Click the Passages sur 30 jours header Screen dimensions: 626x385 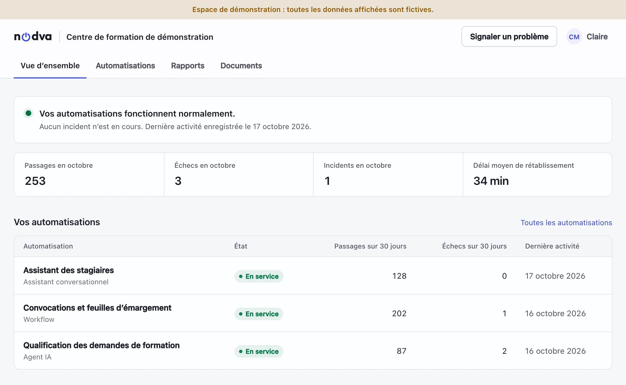point(370,246)
